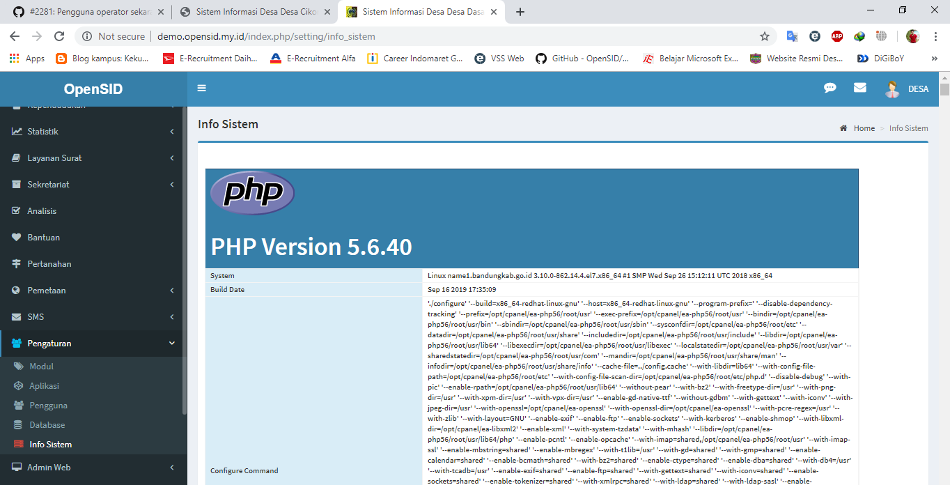
Task: Toggle the sidebar with hamburger icon
Action: click(x=201, y=88)
